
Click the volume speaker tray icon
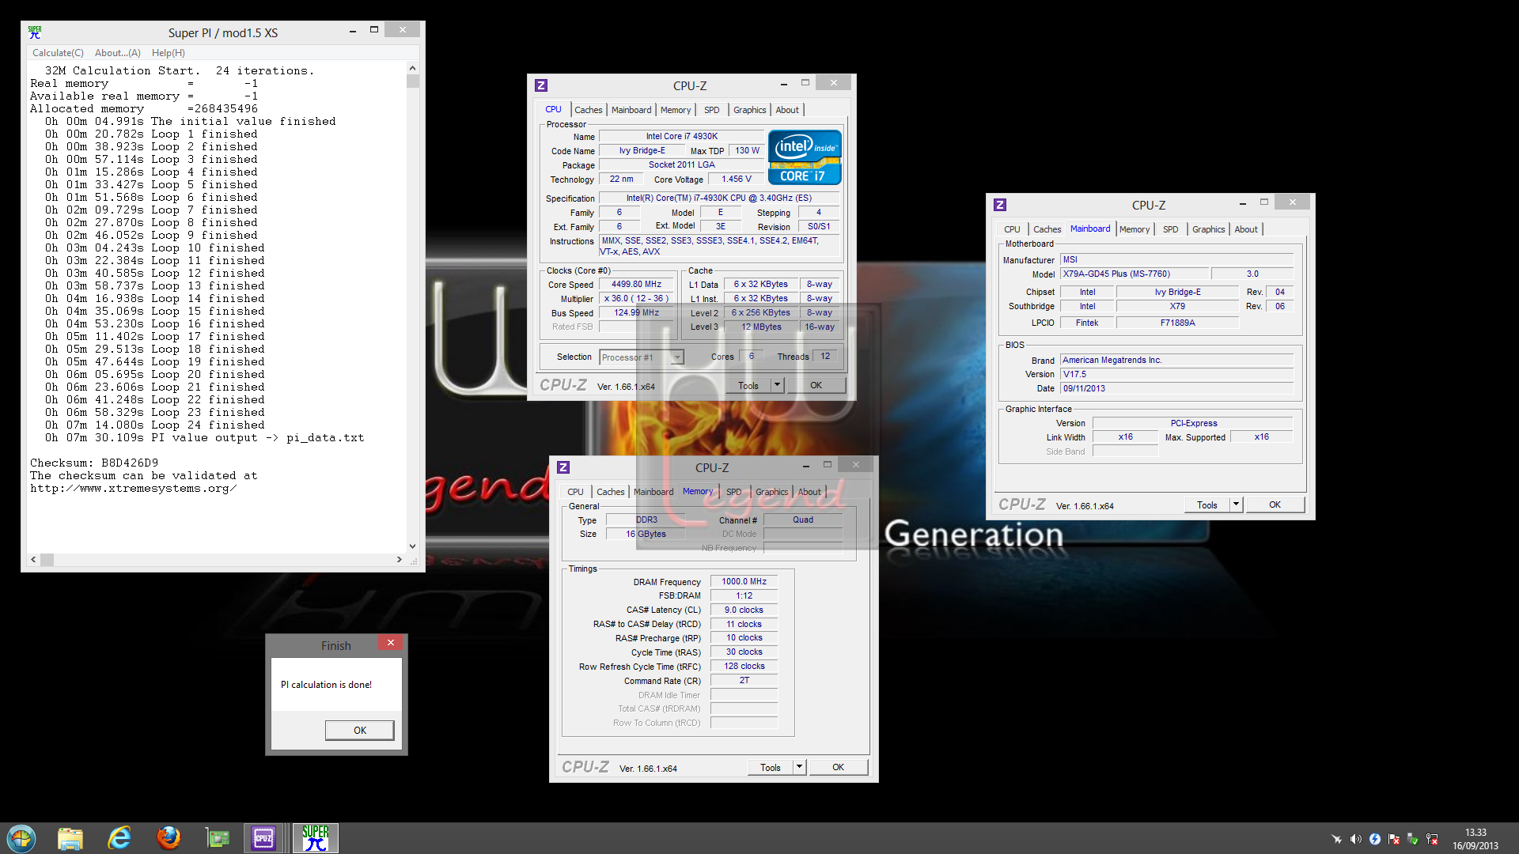[1356, 839]
